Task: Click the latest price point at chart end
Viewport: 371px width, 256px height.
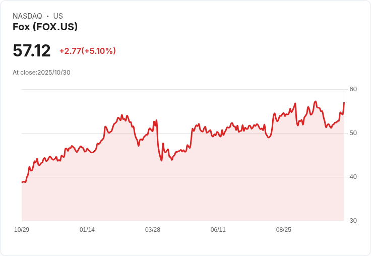Action: click(x=344, y=103)
